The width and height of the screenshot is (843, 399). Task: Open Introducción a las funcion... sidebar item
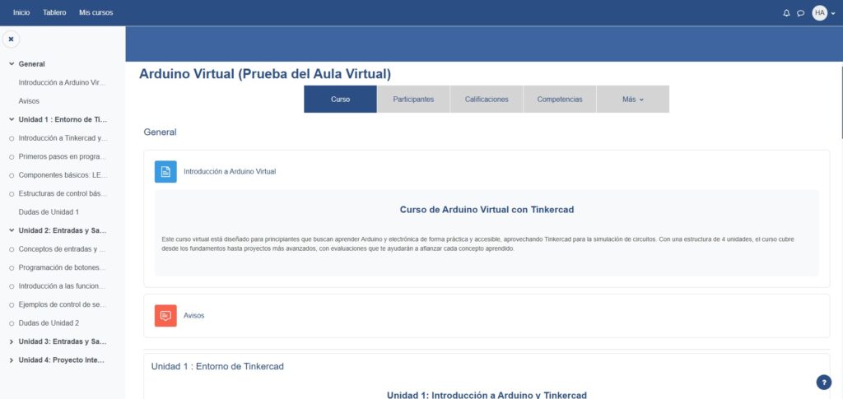(62, 286)
